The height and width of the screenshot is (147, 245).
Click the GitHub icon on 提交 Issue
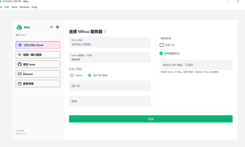point(20,64)
